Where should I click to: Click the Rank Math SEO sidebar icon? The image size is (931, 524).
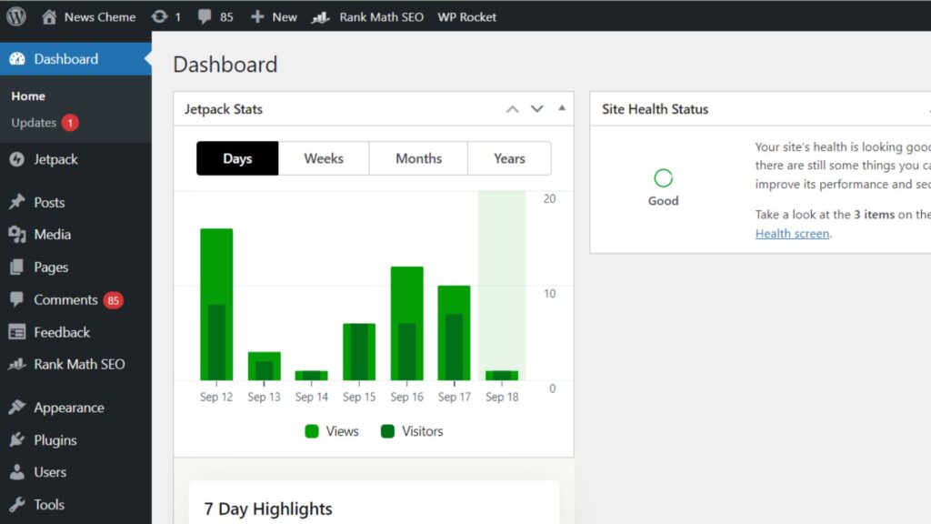17,364
